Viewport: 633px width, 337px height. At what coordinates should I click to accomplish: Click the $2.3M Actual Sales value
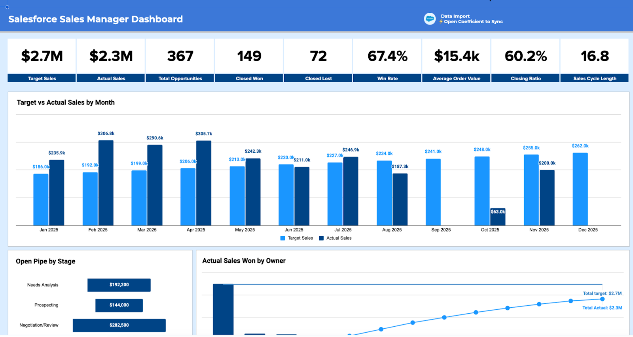[x=111, y=56]
